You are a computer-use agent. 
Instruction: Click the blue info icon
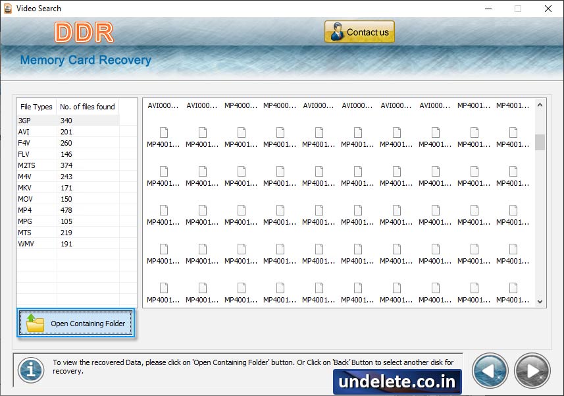click(30, 370)
